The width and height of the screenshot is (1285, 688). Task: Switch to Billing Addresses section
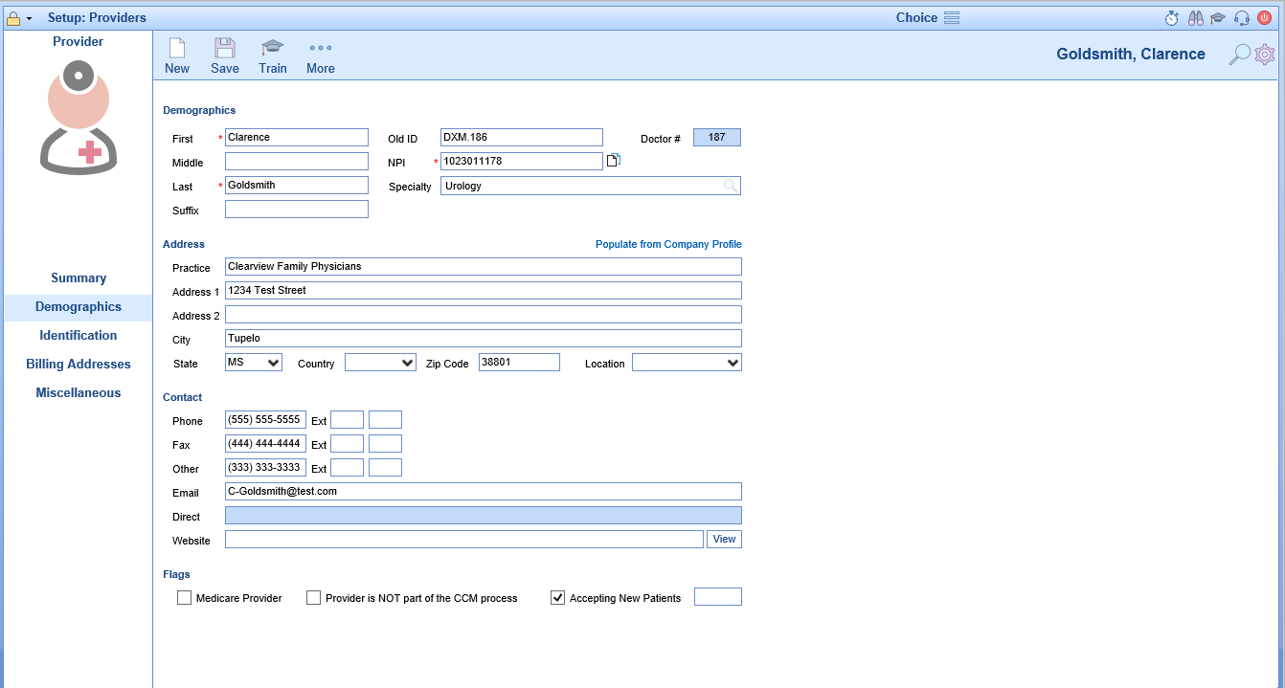point(79,365)
